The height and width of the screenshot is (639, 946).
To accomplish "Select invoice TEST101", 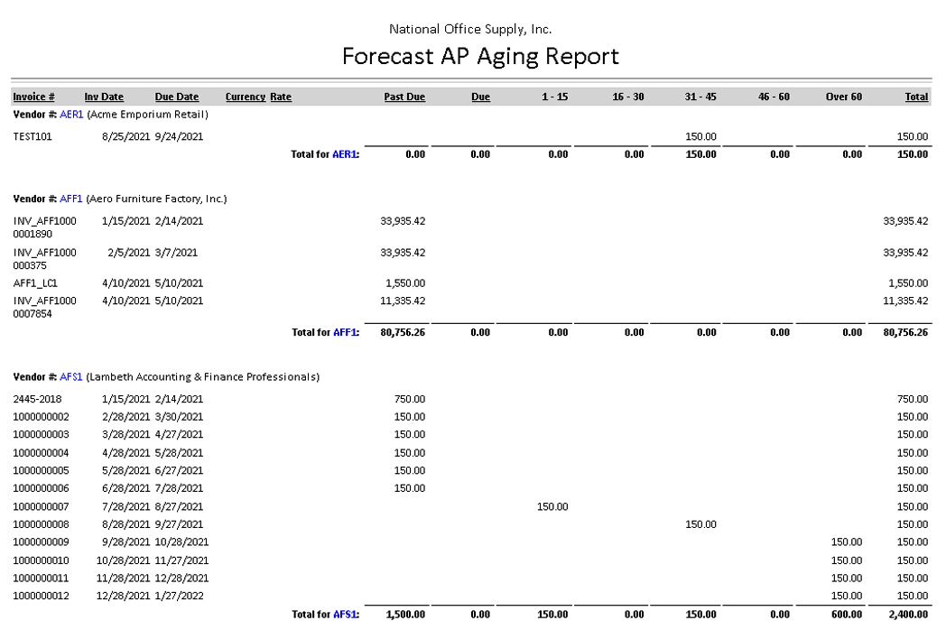I will 32,136.
